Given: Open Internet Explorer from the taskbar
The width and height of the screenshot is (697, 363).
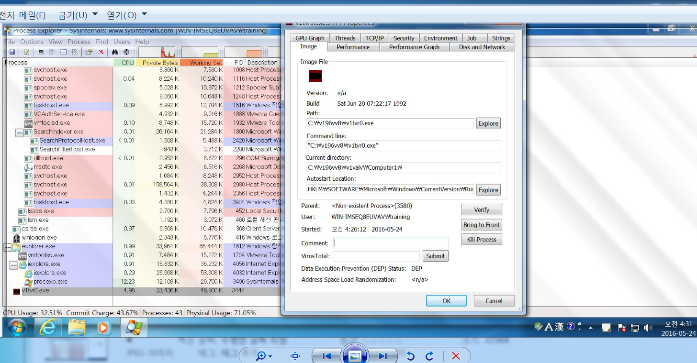Looking at the screenshot, I should pos(48,328).
